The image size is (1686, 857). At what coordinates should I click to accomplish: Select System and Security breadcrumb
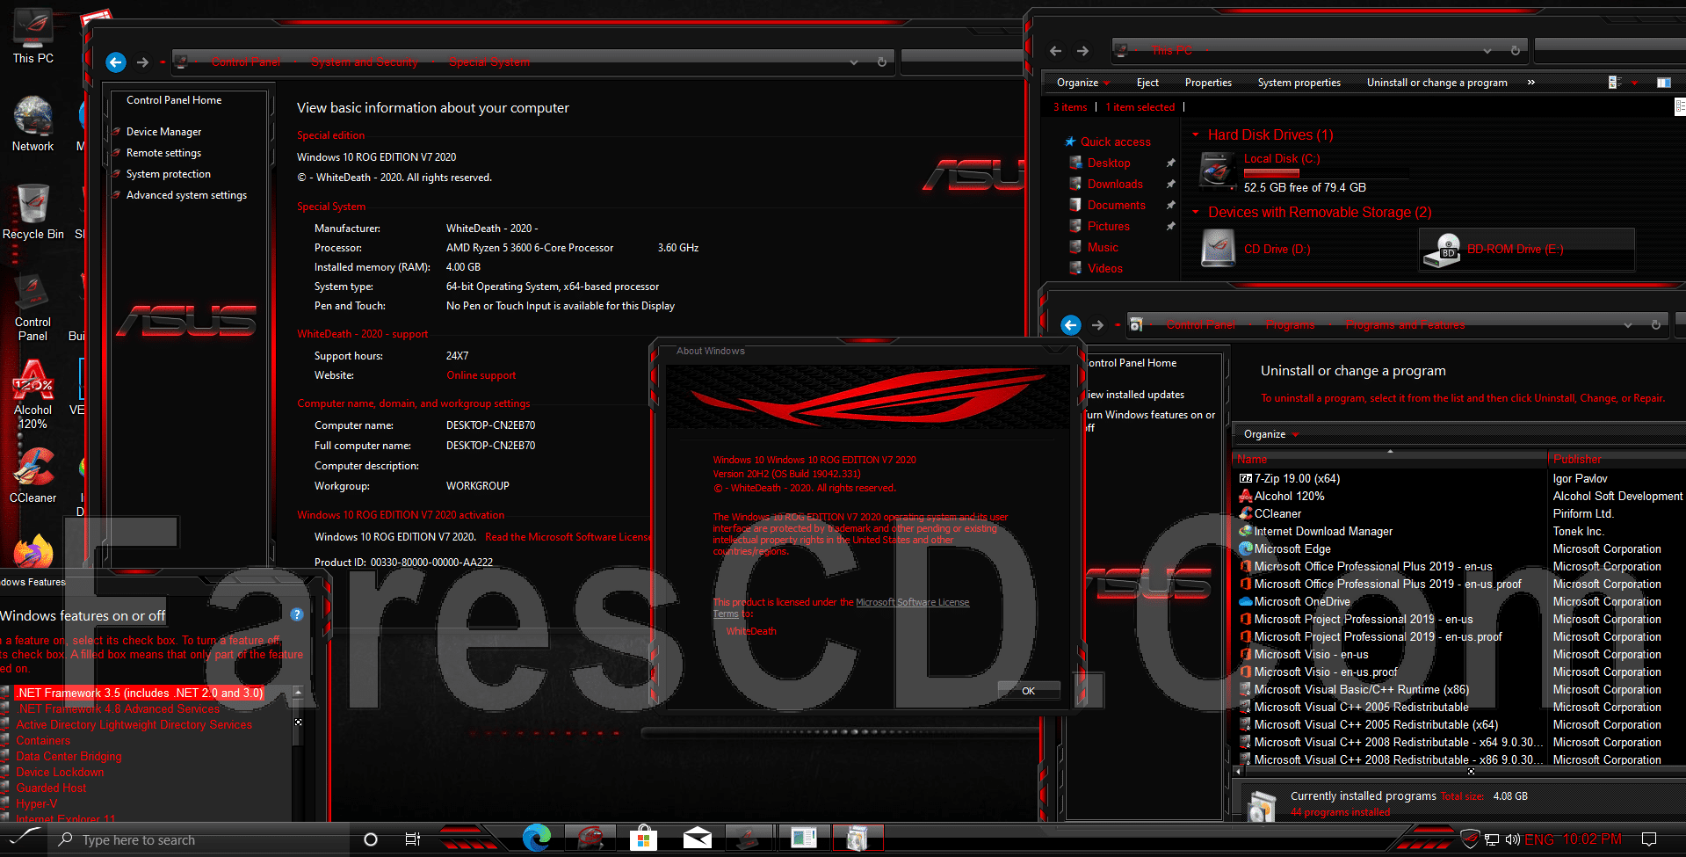365,62
